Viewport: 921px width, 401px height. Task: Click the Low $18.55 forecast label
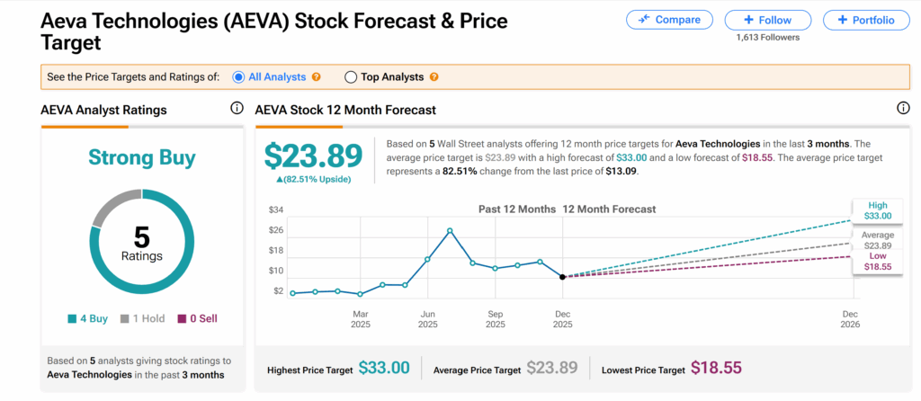coord(878,260)
